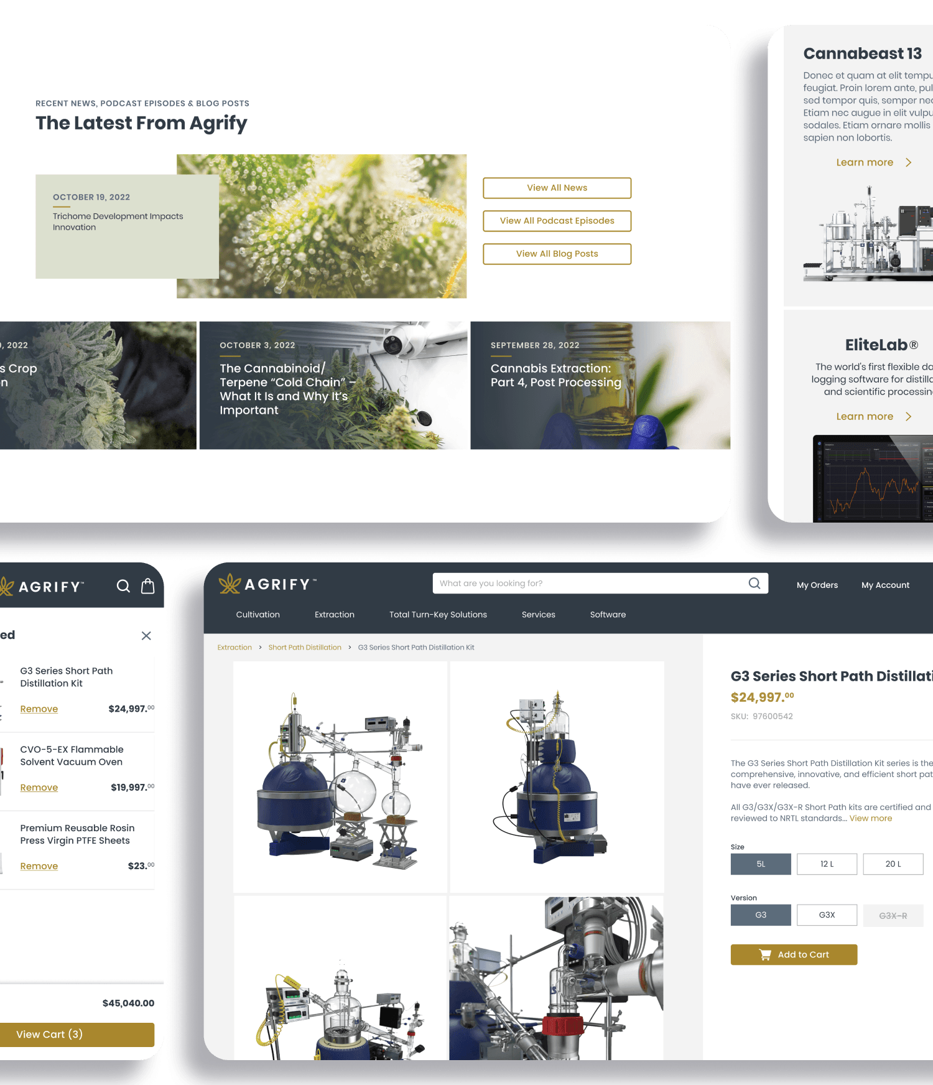Click the OCTOBER 19, 2022 date label
The image size is (933, 1085).
91,197
